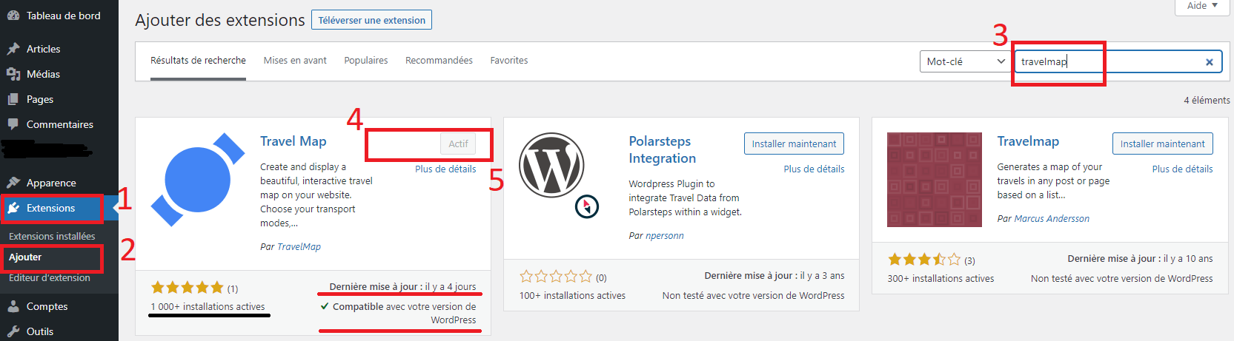This screenshot has height=341, width=1234.
Task: Expand the Aide help panel
Action: point(1202,7)
